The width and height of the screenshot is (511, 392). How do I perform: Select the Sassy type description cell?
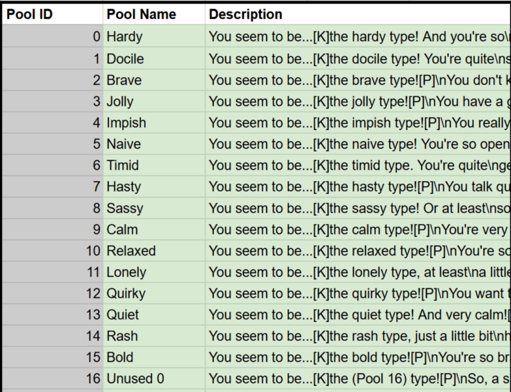(358, 208)
